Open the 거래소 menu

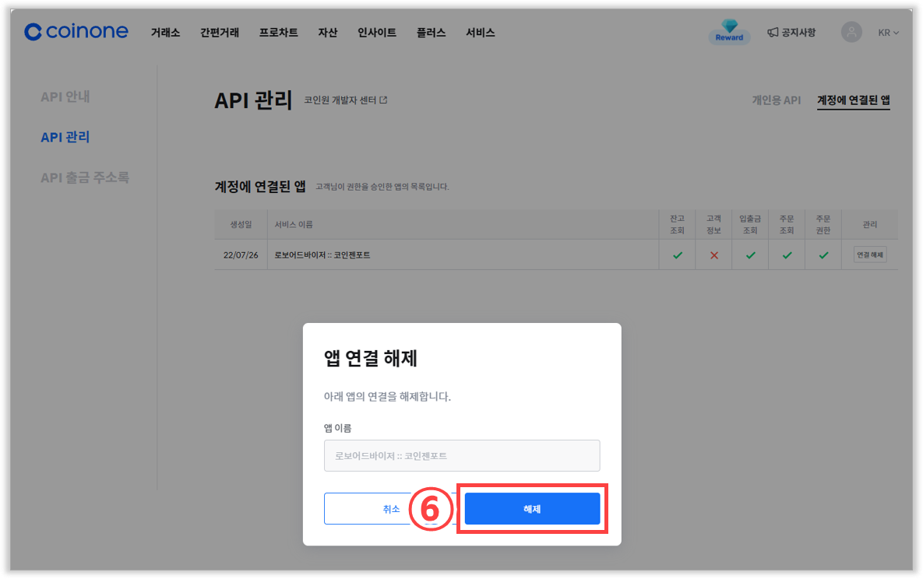[x=165, y=33]
